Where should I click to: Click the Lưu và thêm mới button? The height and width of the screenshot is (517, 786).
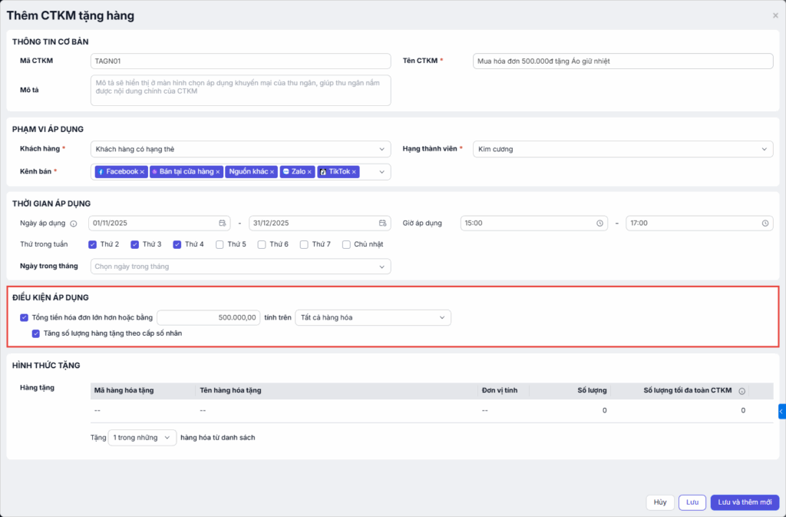click(744, 502)
